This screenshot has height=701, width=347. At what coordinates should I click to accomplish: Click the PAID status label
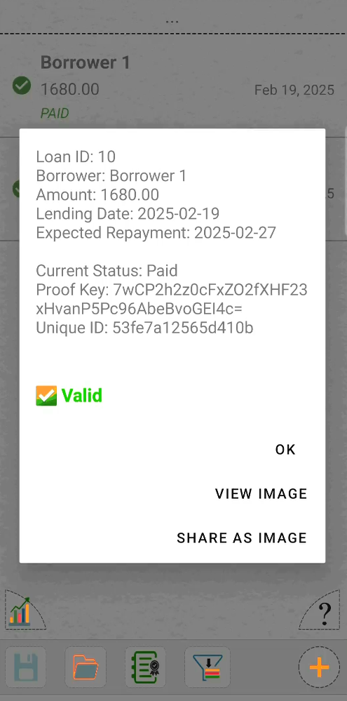[x=55, y=113]
